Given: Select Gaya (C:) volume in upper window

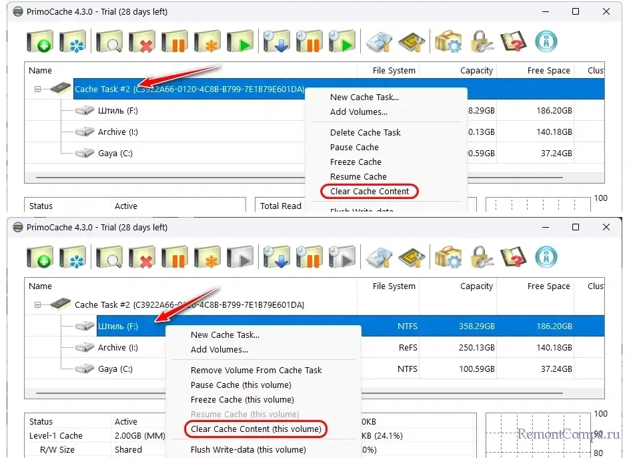Looking at the screenshot, I should point(115,154).
